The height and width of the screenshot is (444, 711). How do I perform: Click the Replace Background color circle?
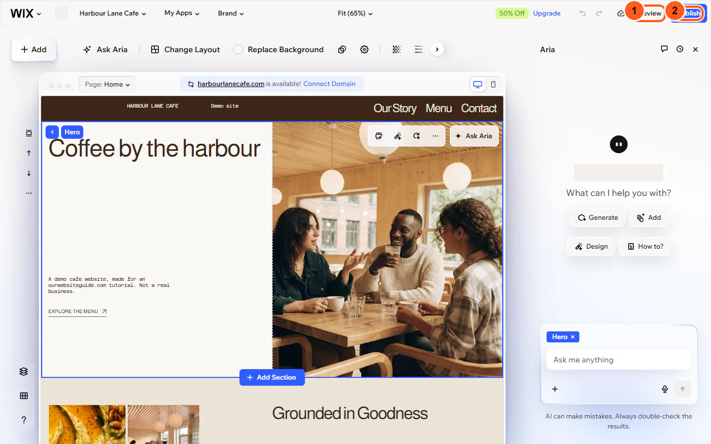(x=238, y=49)
